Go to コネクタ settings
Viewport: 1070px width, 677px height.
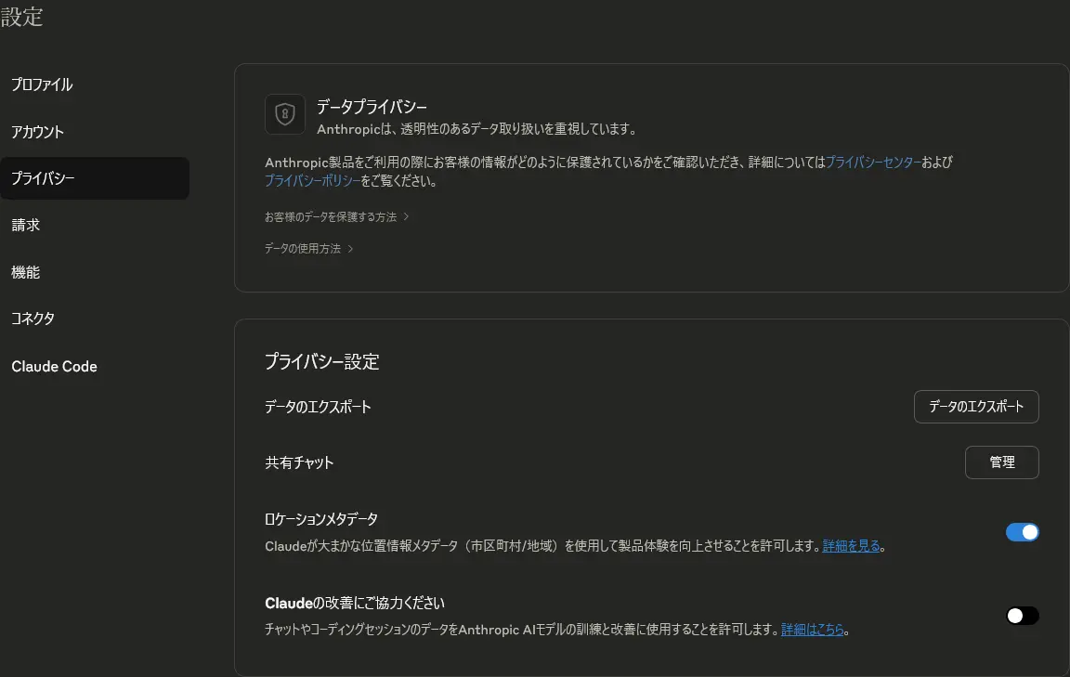coord(33,318)
